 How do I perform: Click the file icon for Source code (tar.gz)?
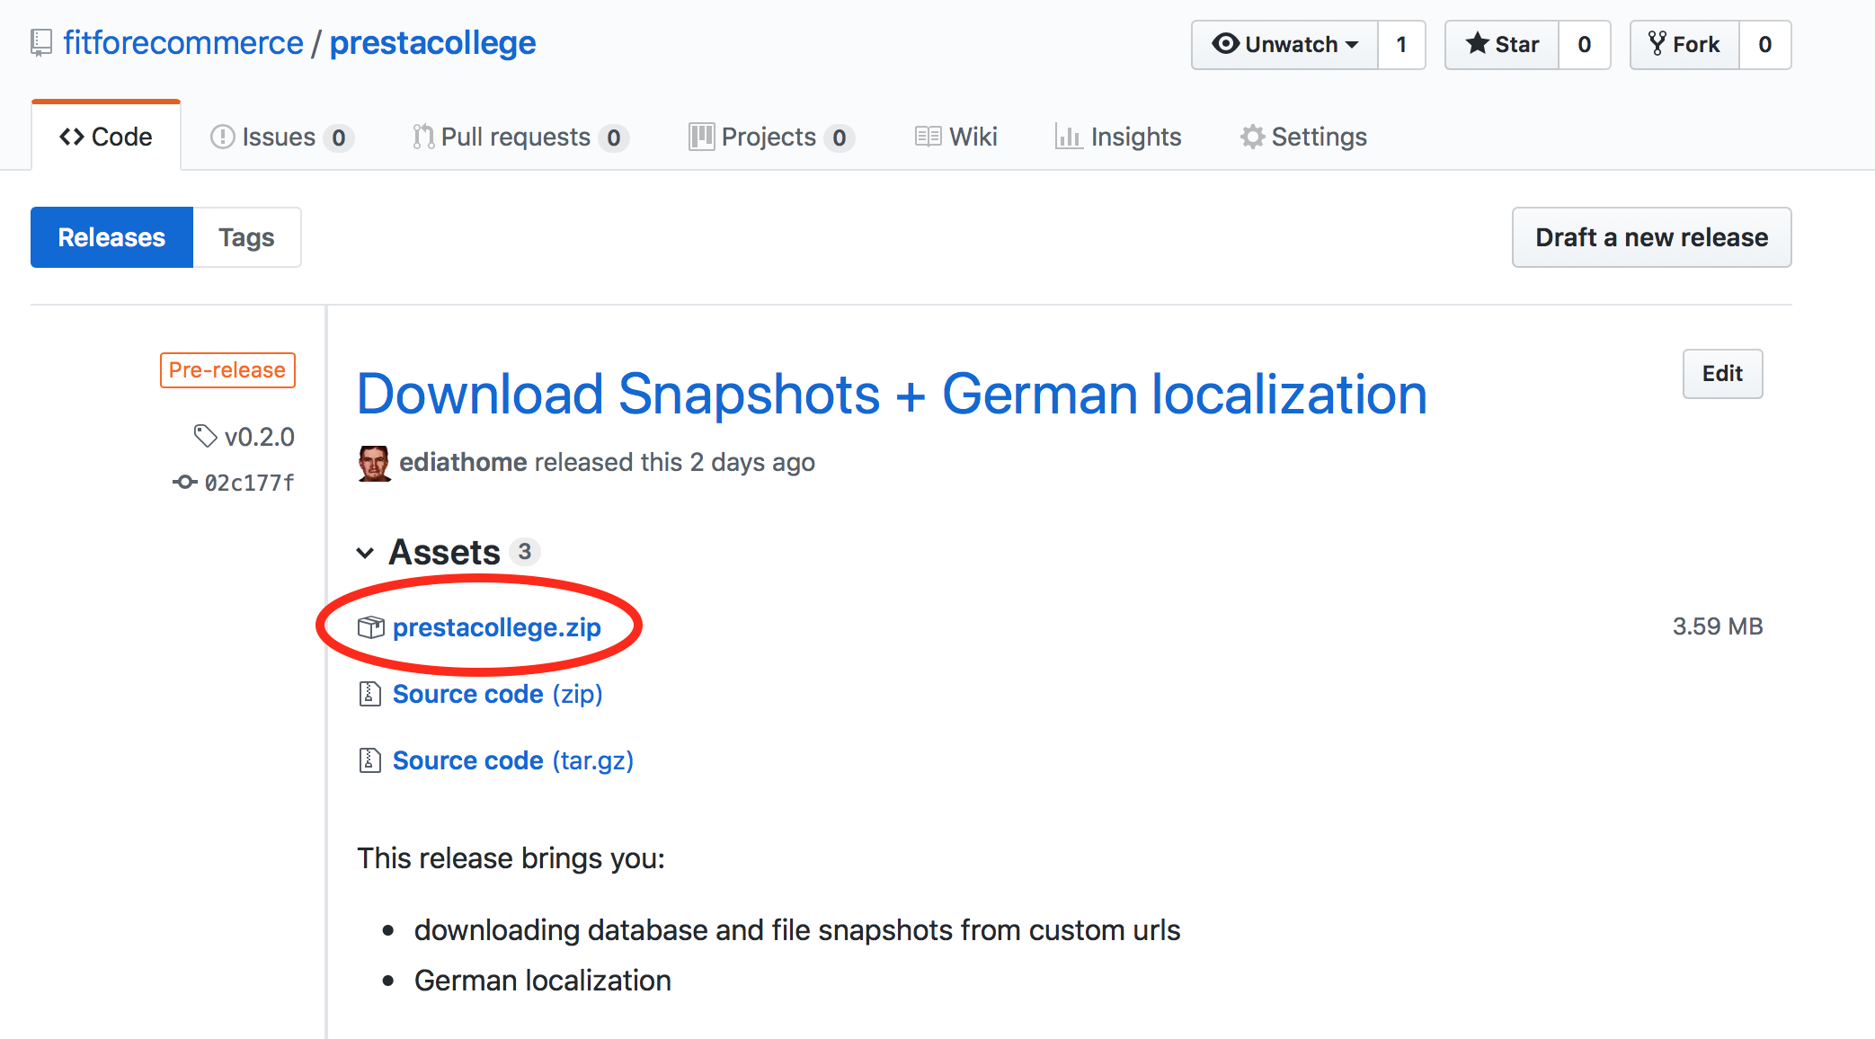click(369, 760)
